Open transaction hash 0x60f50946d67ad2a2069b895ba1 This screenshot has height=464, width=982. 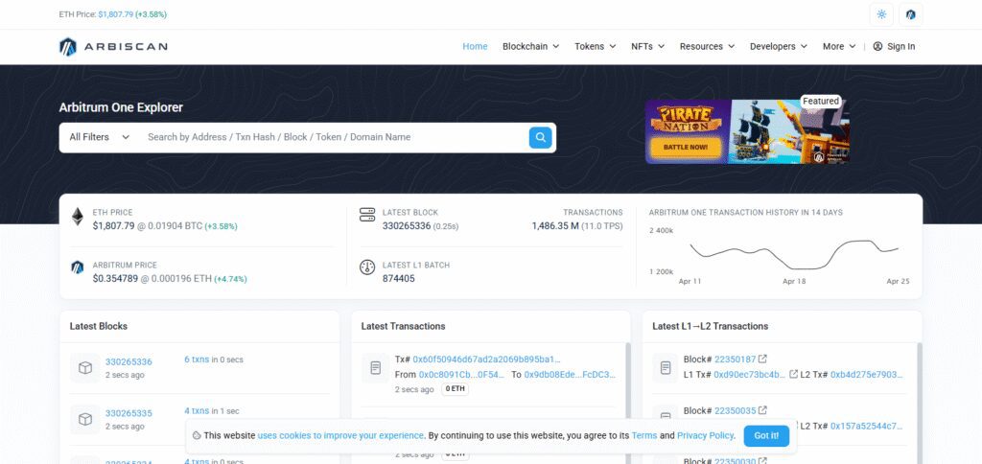point(486,360)
